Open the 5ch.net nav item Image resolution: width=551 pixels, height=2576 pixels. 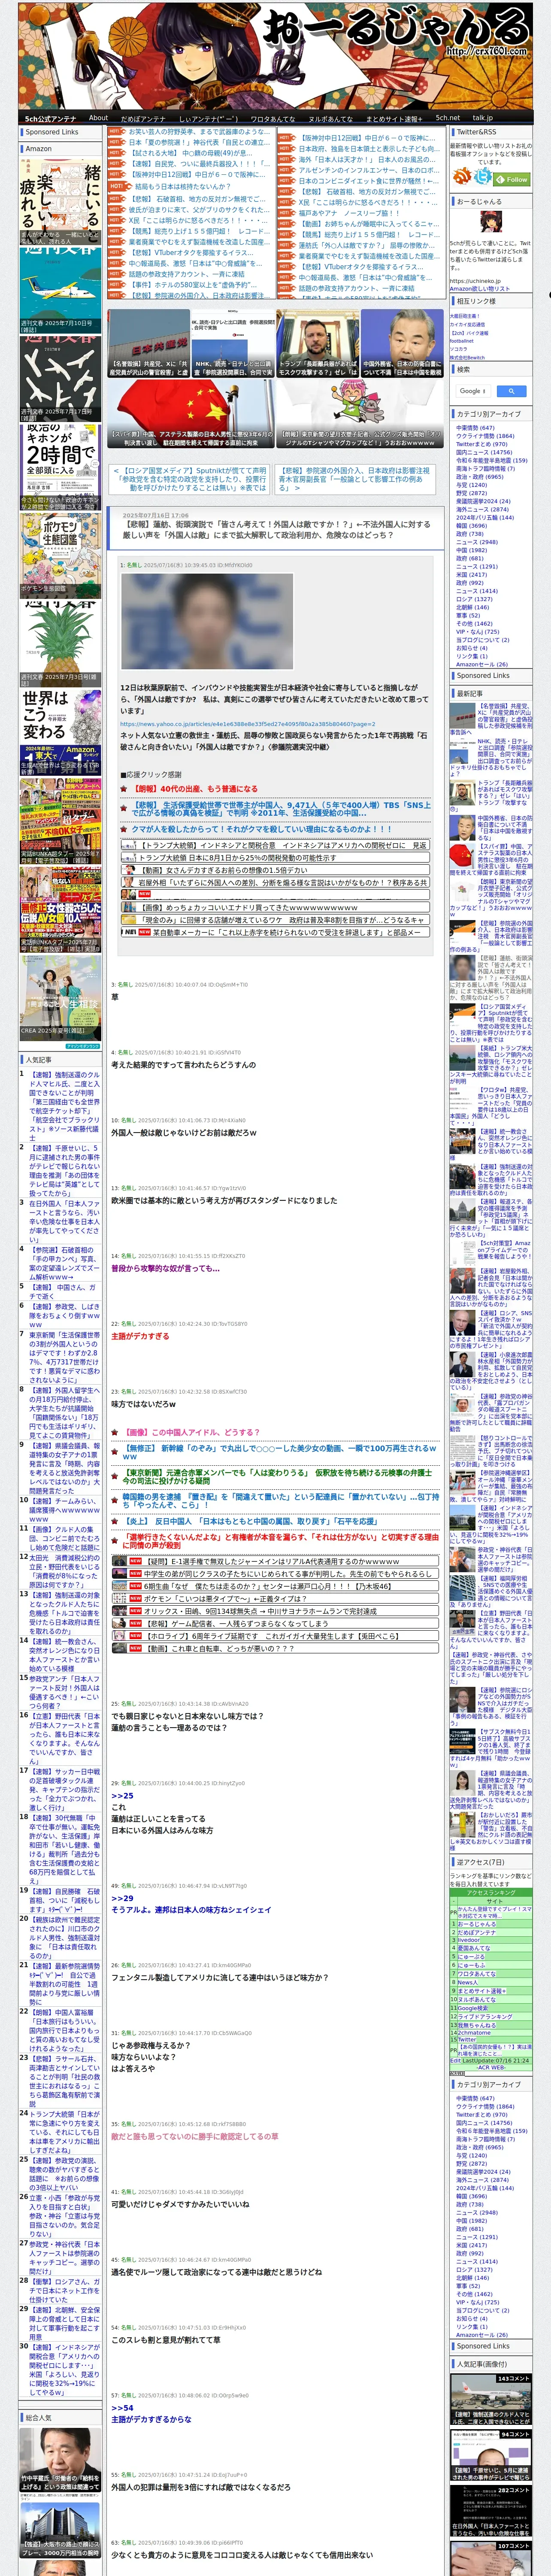tap(448, 118)
